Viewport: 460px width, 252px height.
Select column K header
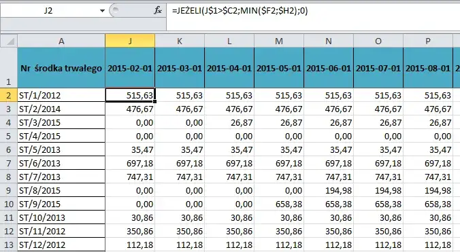180,41
